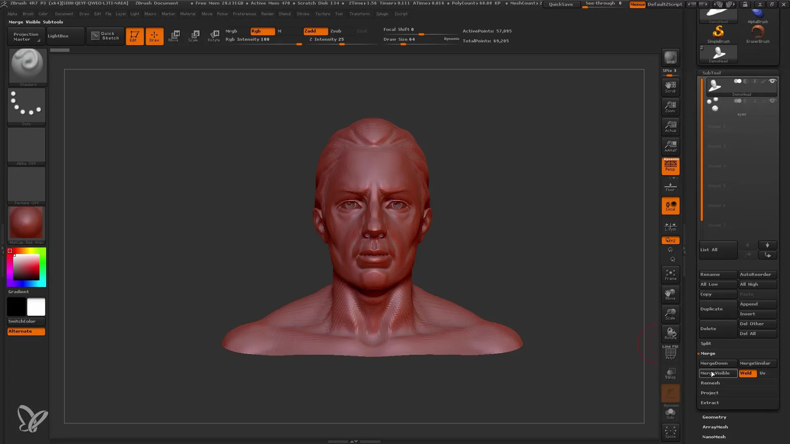
Task: Select the black secondary color swatch
Action: [x=16, y=307]
